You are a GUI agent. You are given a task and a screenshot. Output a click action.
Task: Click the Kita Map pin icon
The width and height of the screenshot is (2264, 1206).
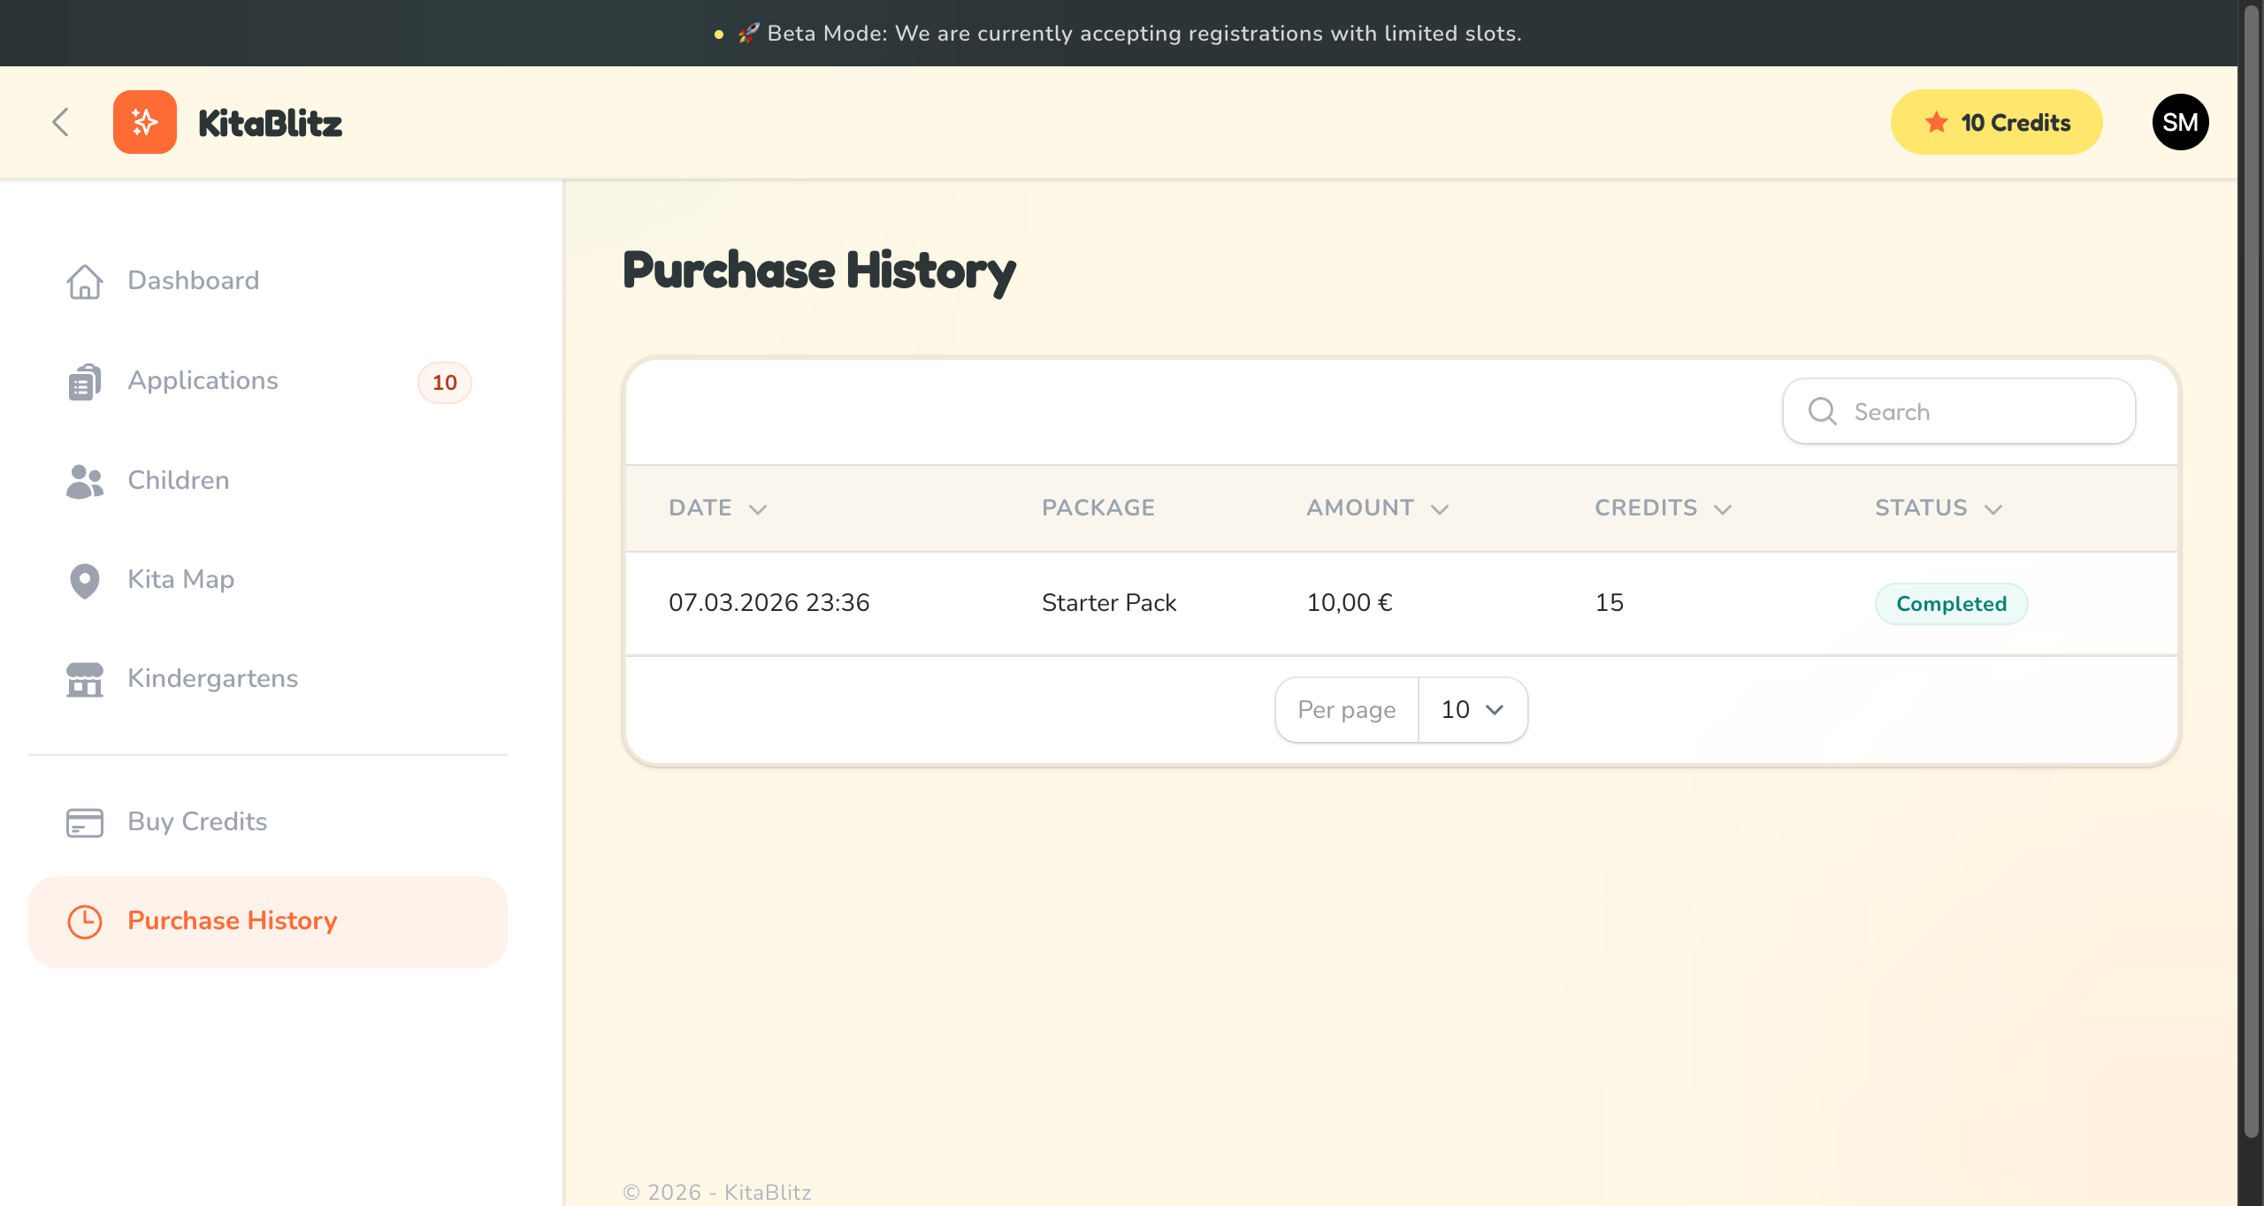[x=85, y=580]
